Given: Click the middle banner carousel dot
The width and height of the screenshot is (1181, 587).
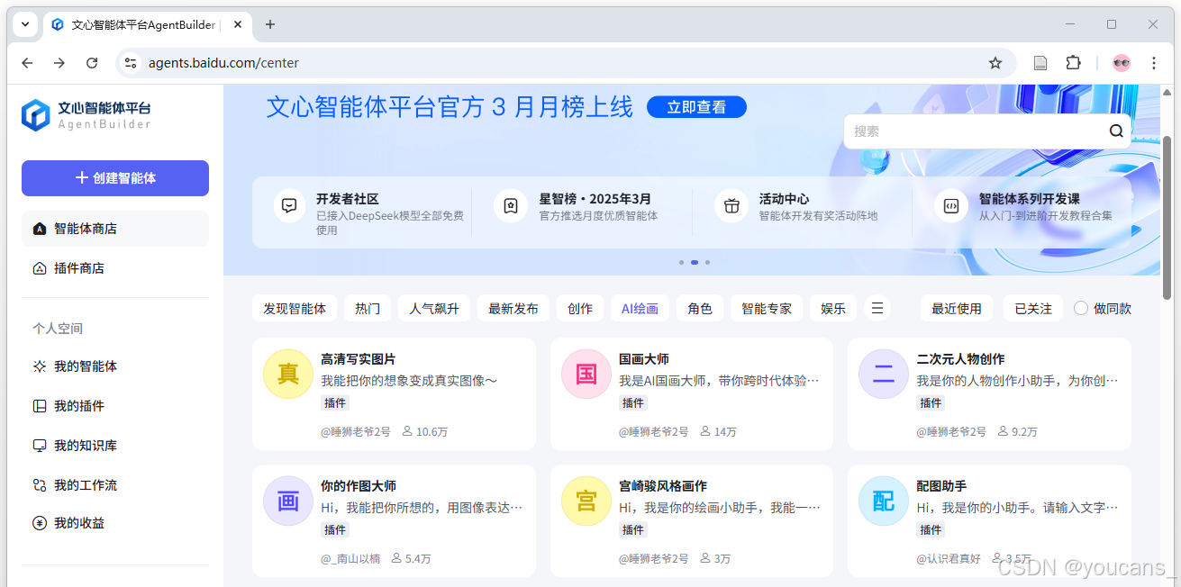Looking at the screenshot, I should tap(695, 263).
